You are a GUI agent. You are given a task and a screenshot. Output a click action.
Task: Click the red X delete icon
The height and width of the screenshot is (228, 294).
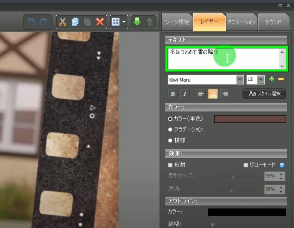[x=100, y=22]
